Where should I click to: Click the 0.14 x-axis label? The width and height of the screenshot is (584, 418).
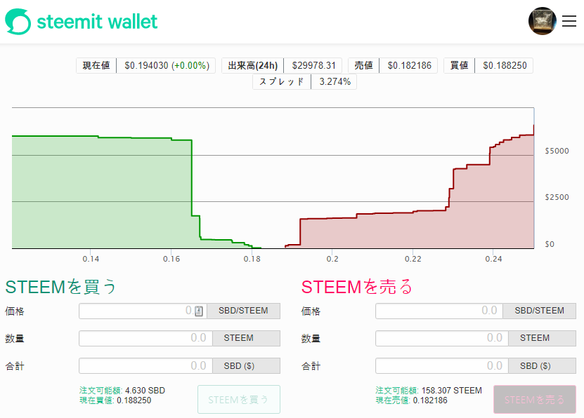[91, 259]
